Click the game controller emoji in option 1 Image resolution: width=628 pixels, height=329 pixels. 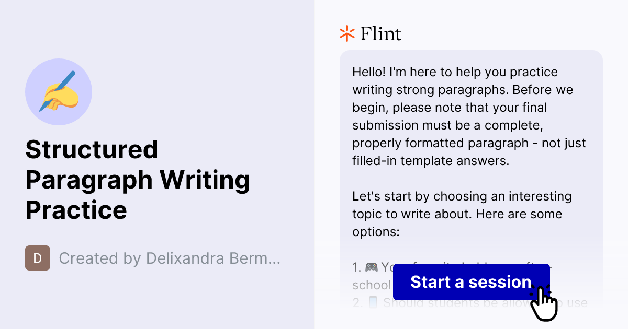click(372, 267)
